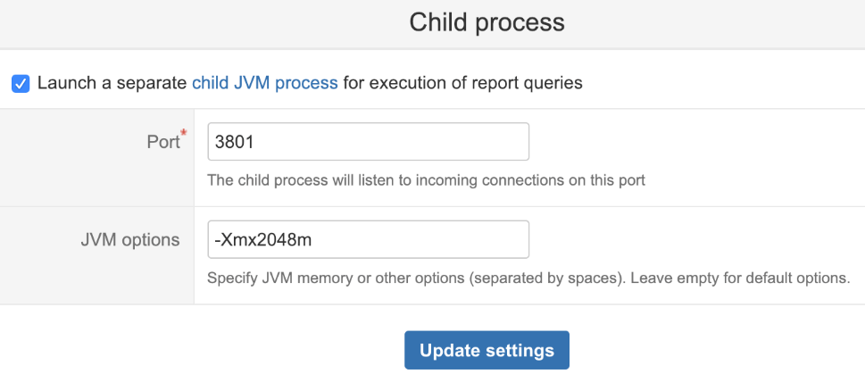Click the 'Launch a separate' checkbox label text
The width and height of the screenshot is (865, 374).
click(112, 83)
